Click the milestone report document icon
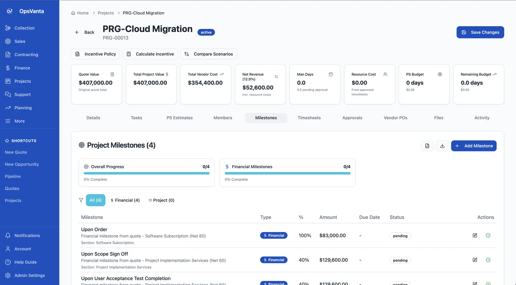This screenshot has width=516, height=285. pyautogui.click(x=427, y=146)
